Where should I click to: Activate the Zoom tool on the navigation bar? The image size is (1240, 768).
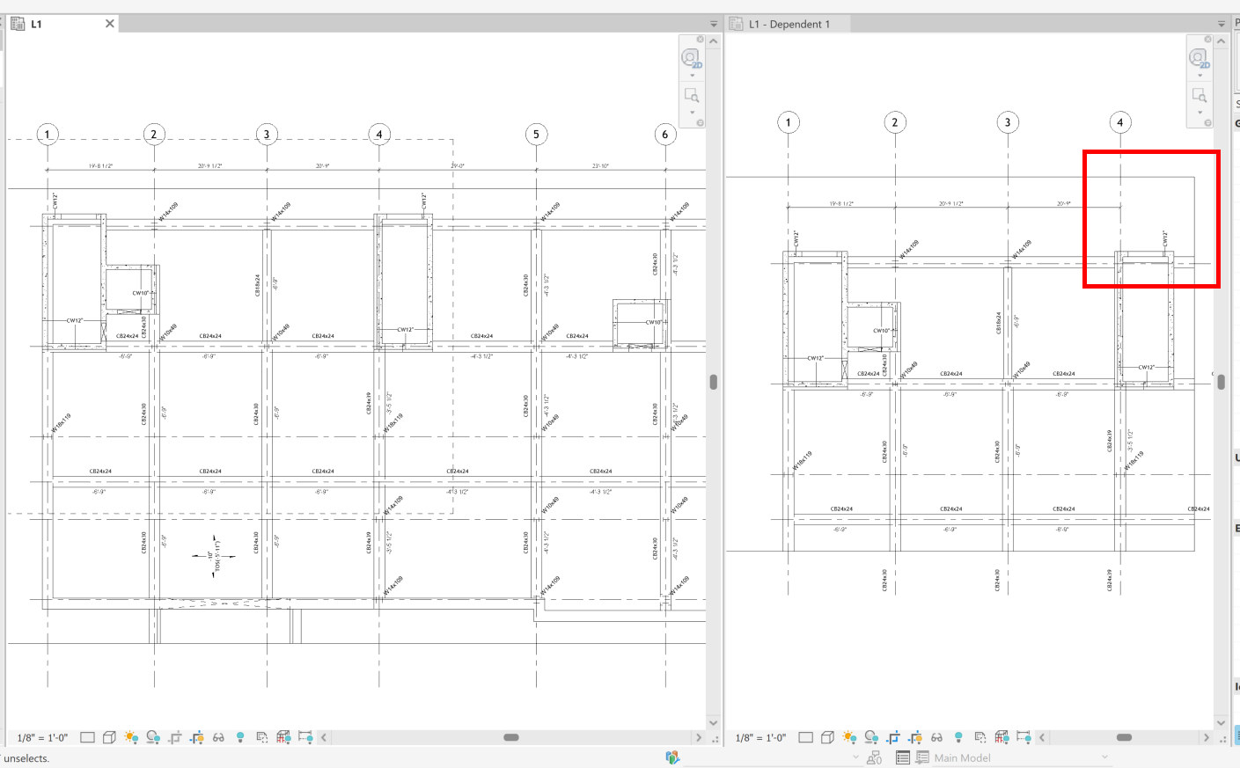click(692, 94)
